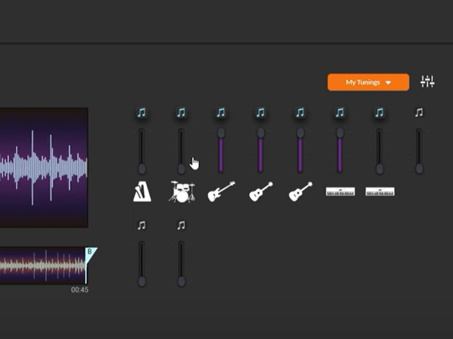This screenshot has width=453, height=339.
Task: Click the drums volume slider knob
Action: 181,169
